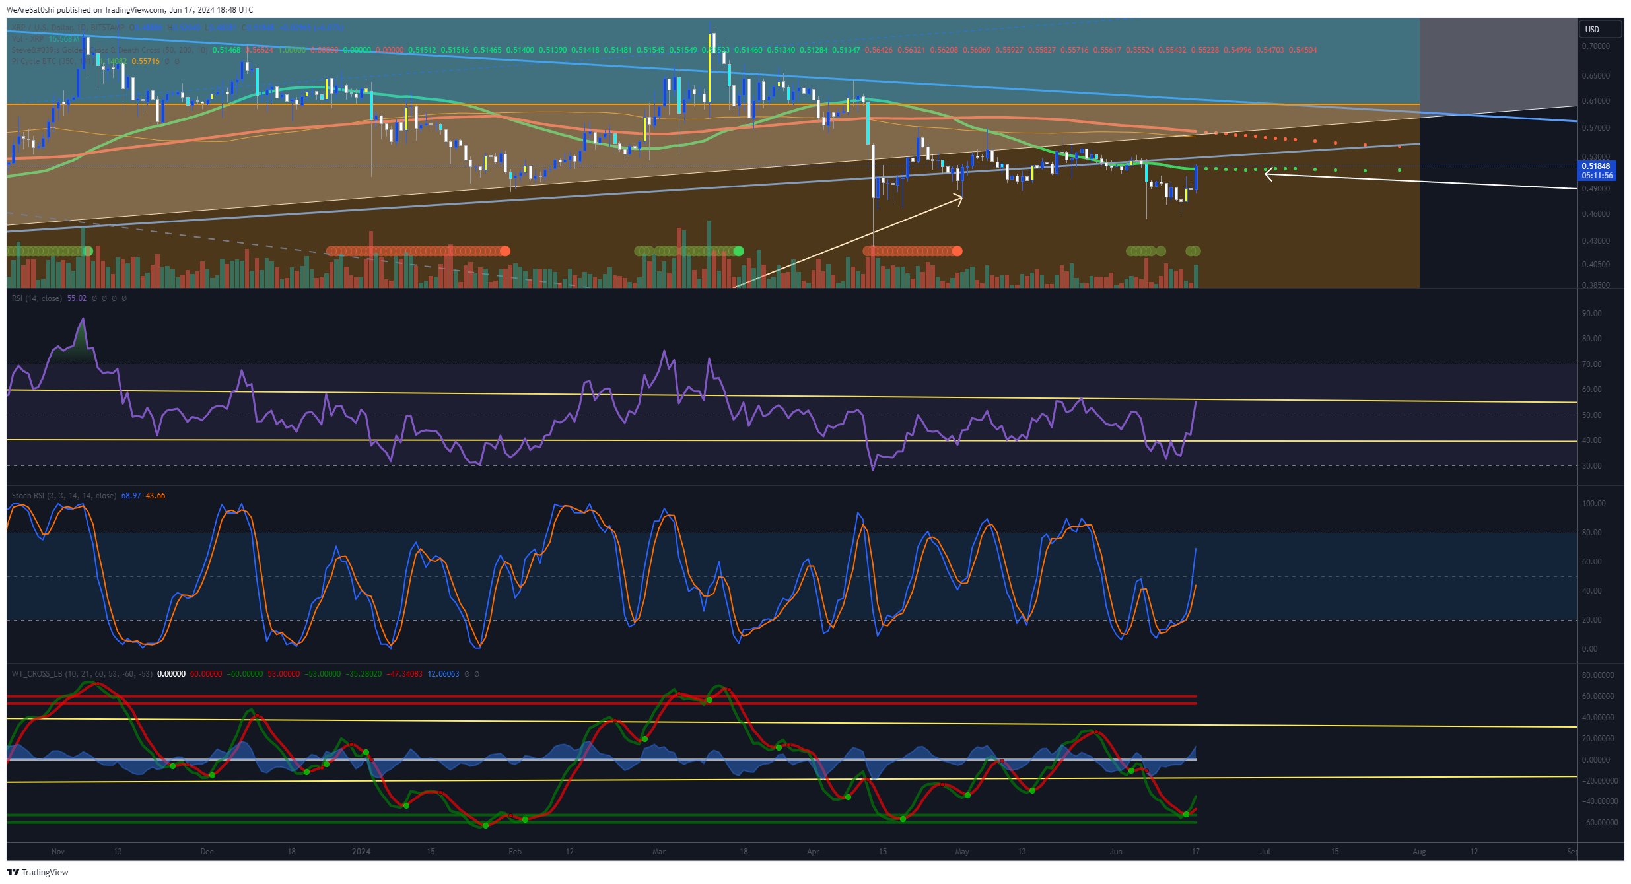Select the Vol · XRP indicator legend
1631x884 pixels.
tap(28, 39)
